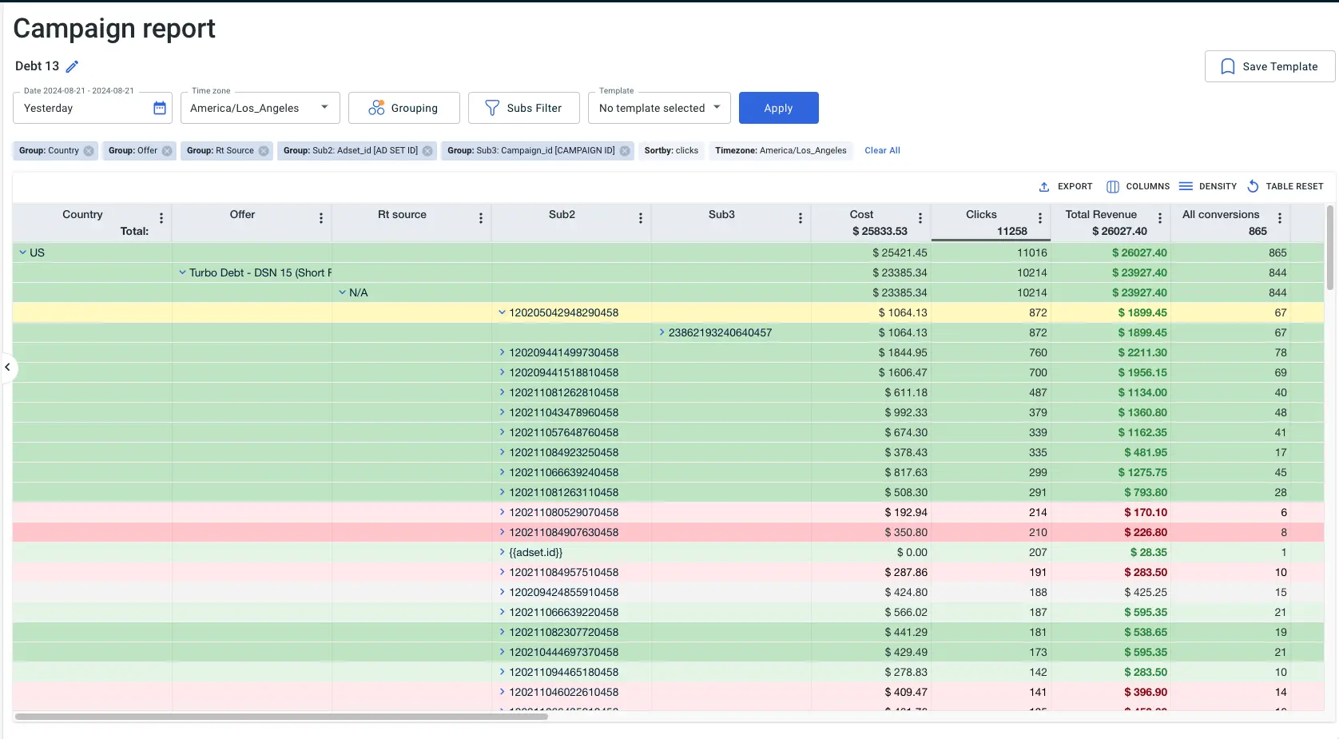Collapse the left sidebar arrow
Image resolution: width=1339 pixels, height=739 pixels.
click(7, 368)
